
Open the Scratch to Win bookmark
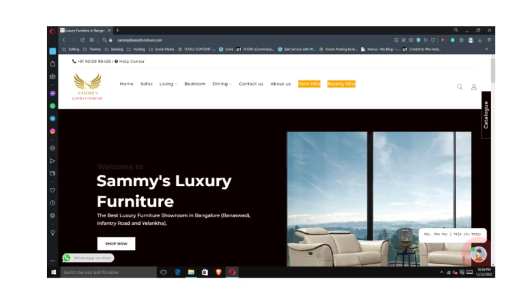pos(422,50)
